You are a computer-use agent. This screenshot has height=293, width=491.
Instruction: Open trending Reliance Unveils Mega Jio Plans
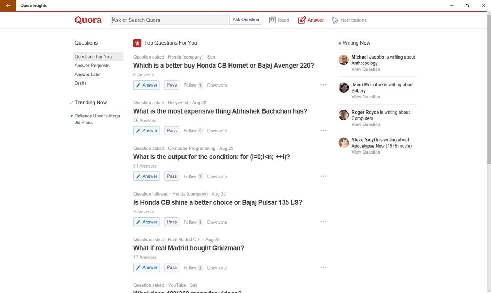97,119
